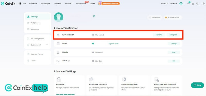
Task: Expand the Promotion dropdown
Action: (x=81, y=4)
